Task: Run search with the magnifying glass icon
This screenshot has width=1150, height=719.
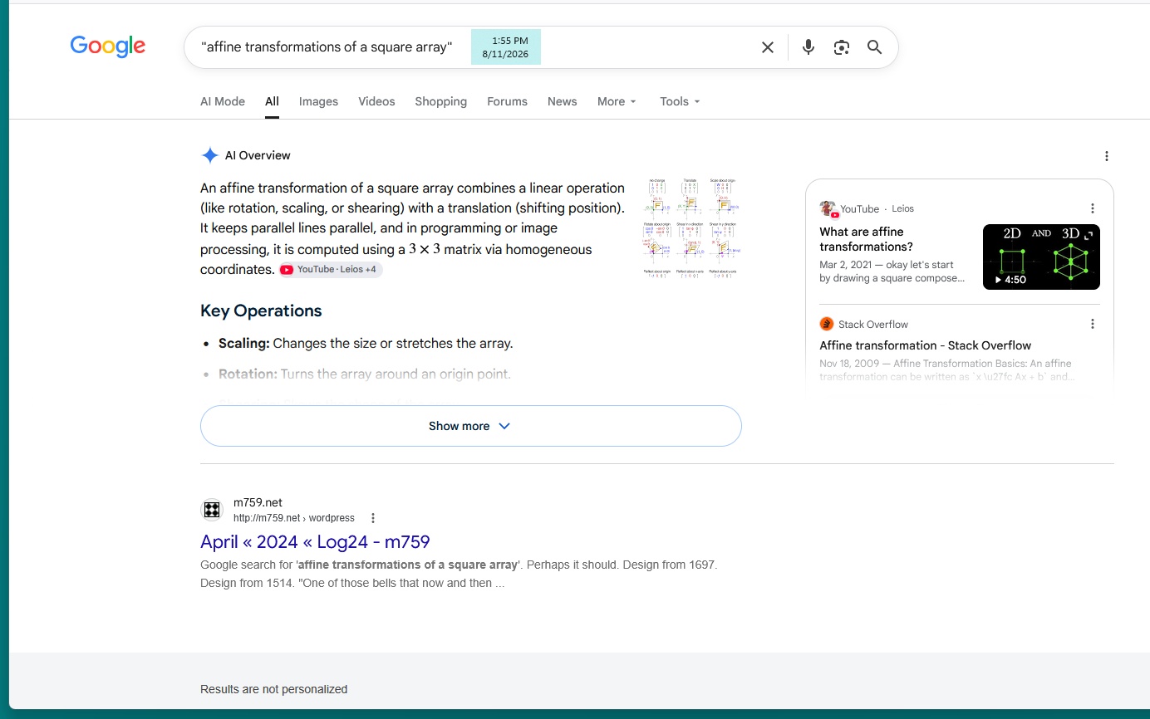Action: [875, 47]
